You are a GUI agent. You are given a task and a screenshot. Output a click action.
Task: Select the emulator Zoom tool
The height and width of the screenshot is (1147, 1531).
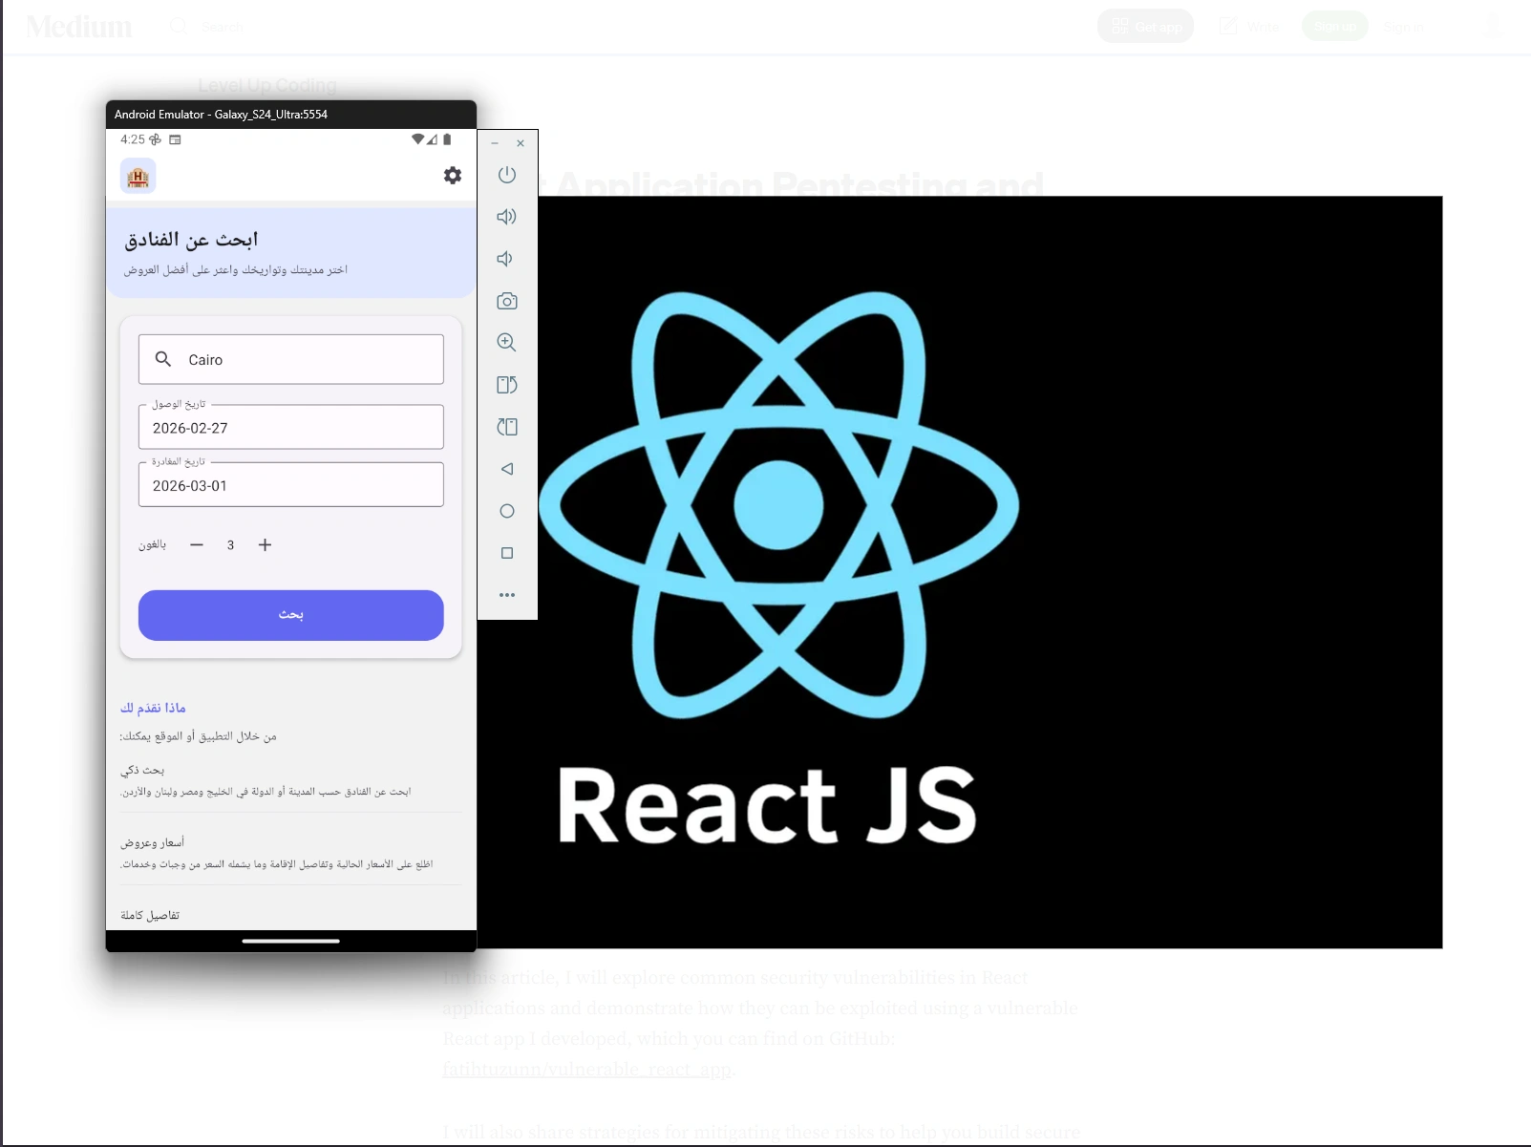507,342
